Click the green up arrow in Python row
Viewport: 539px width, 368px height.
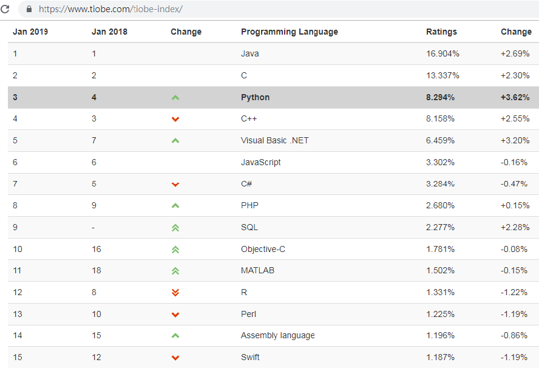[x=175, y=98]
